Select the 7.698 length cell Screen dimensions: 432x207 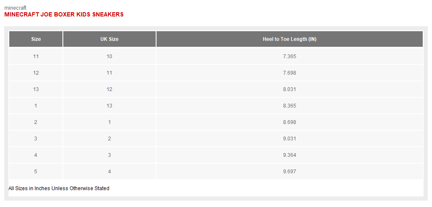289,73
